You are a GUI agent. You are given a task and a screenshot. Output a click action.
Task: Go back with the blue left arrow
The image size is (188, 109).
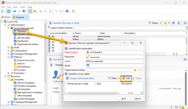(x=15, y=11)
